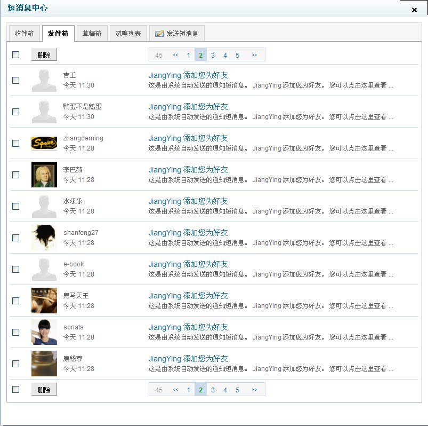Open 鬼马天王's avatar picture
The width and height of the screenshot is (428, 426).
(44, 301)
